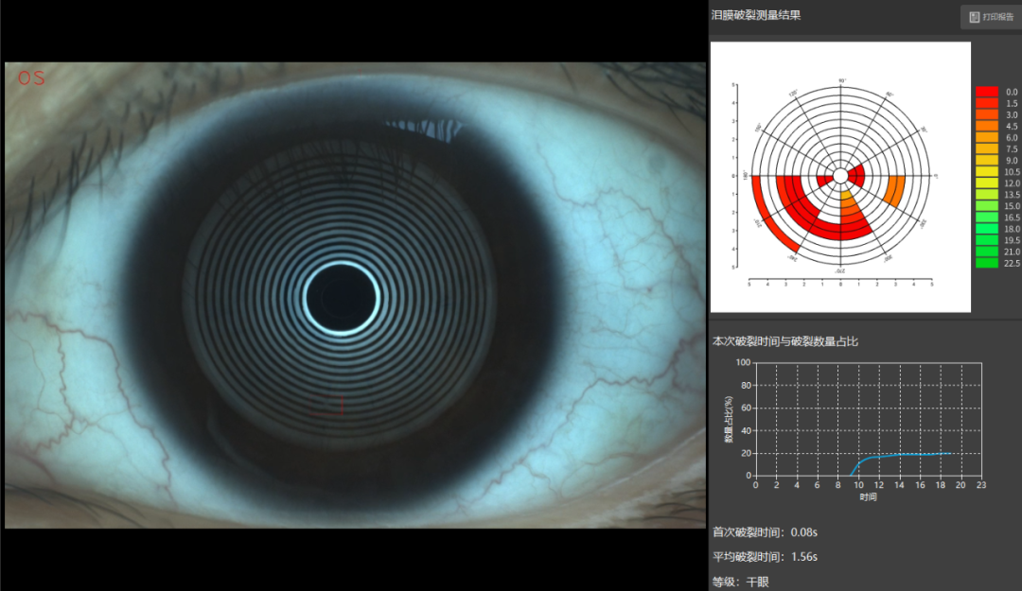Image resolution: width=1022 pixels, height=591 pixels.
Task: Click the 12.0 legend color swatch
Action: (987, 183)
